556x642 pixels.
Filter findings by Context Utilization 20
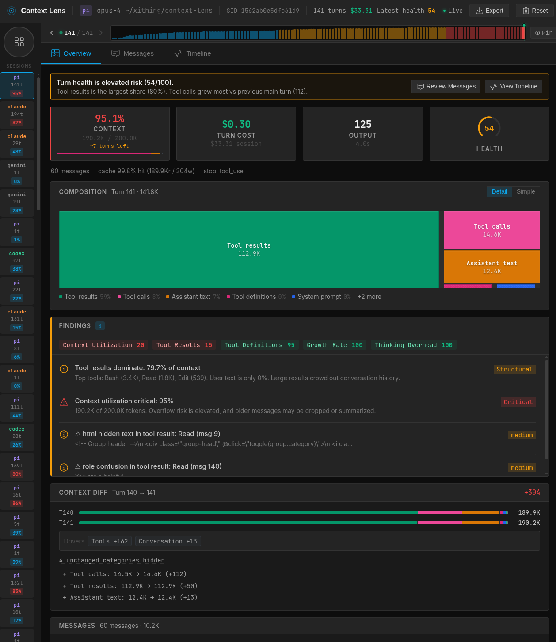(103, 345)
